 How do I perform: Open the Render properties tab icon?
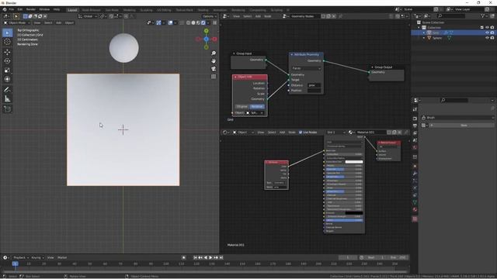pyautogui.click(x=415, y=119)
